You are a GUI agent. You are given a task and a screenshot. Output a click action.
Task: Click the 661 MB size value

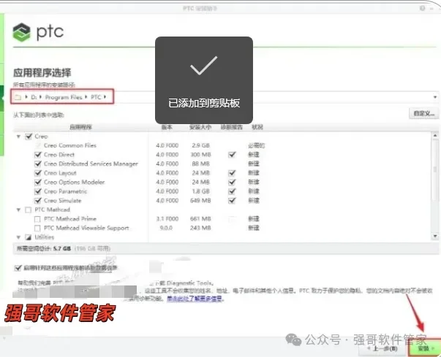[x=200, y=219]
